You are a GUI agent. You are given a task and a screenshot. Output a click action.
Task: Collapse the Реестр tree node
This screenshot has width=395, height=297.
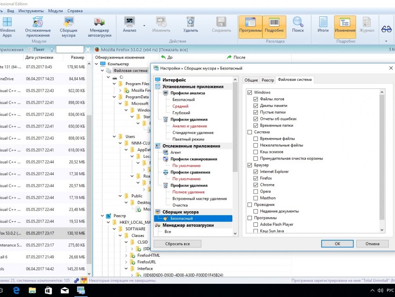(102, 216)
